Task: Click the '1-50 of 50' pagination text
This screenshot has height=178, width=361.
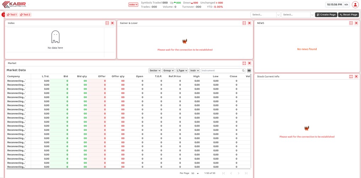Action: point(210,173)
